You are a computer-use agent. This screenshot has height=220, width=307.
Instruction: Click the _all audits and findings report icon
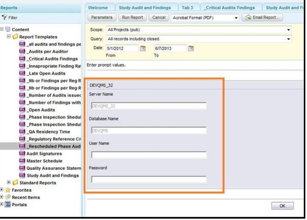pyautogui.click(x=22, y=44)
